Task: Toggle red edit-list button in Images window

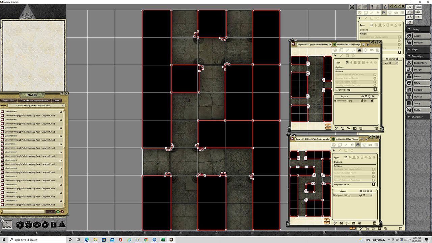Action: (x=62, y=212)
